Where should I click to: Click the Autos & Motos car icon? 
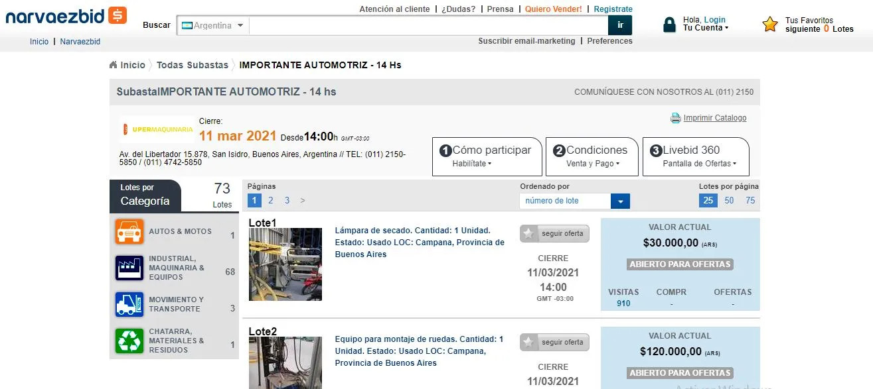point(129,232)
